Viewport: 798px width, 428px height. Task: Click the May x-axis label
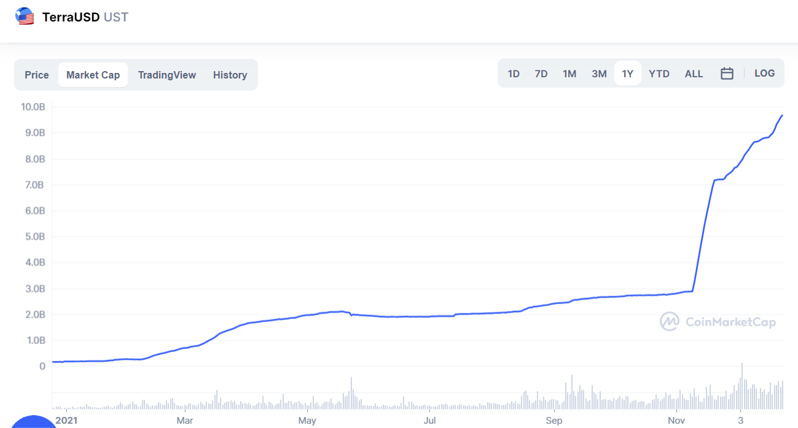(307, 420)
